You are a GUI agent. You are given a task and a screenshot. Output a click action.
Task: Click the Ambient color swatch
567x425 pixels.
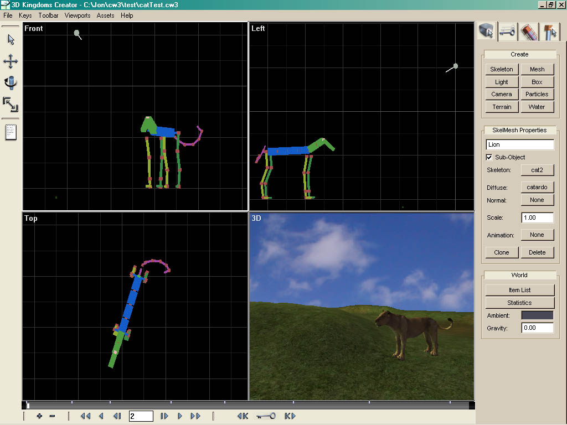pos(537,315)
